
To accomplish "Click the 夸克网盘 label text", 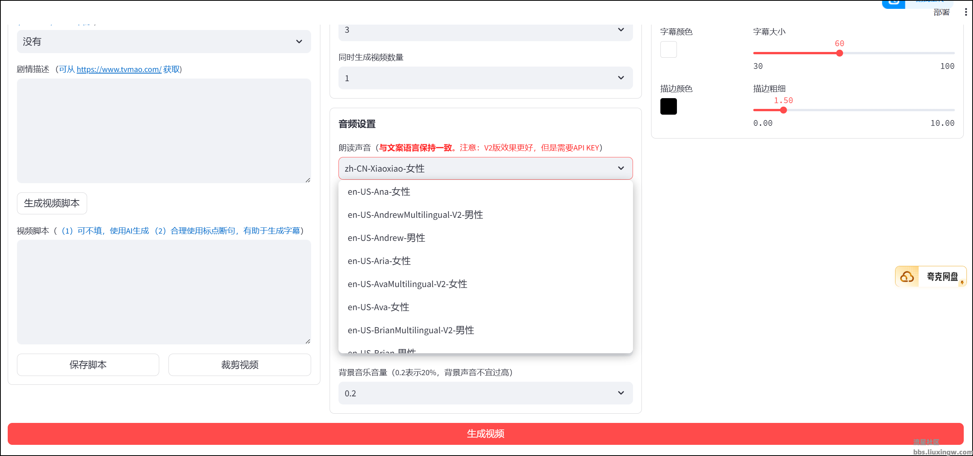I will pos(942,277).
